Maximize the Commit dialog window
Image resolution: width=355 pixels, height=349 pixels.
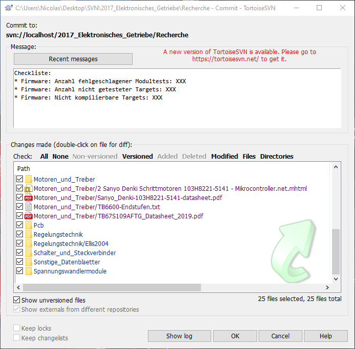tap(319, 8)
